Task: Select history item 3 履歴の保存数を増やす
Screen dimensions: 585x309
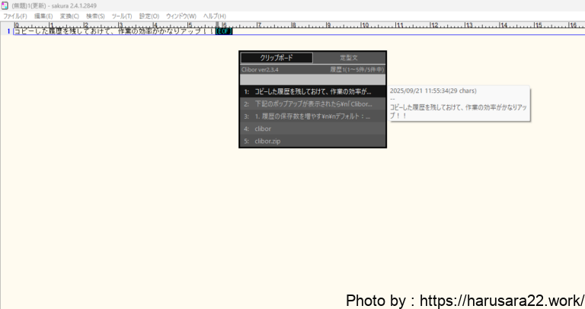Action: pyautogui.click(x=312, y=116)
